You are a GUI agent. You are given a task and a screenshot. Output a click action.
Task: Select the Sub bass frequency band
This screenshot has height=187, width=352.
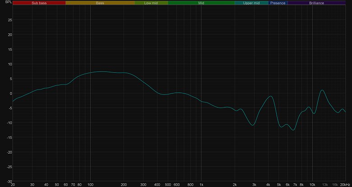[x=39, y=3]
